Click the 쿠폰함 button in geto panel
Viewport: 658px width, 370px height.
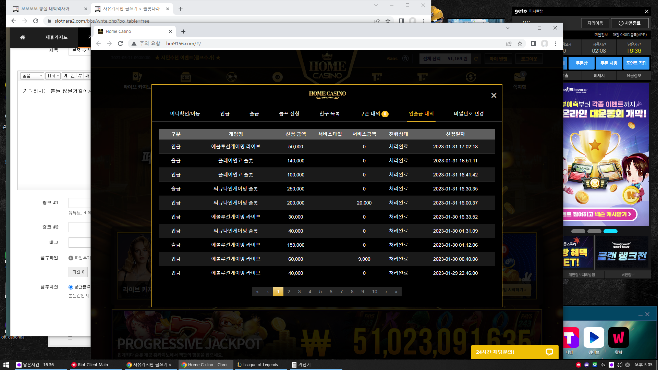(x=582, y=63)
